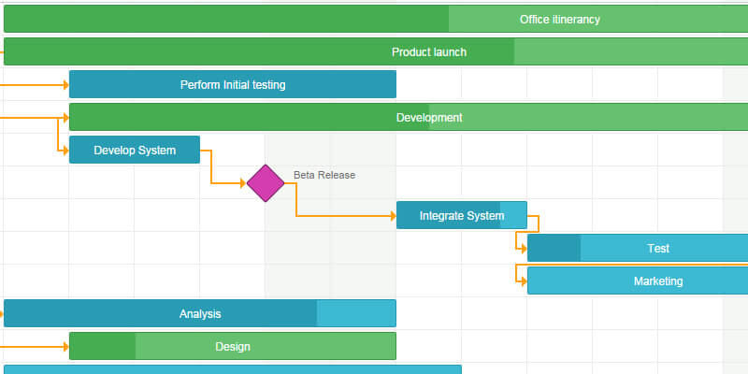This screenshot has height=374, width=748.
Task: Select the unlabeled blue bar below Design
Action: tap(233, 369)
